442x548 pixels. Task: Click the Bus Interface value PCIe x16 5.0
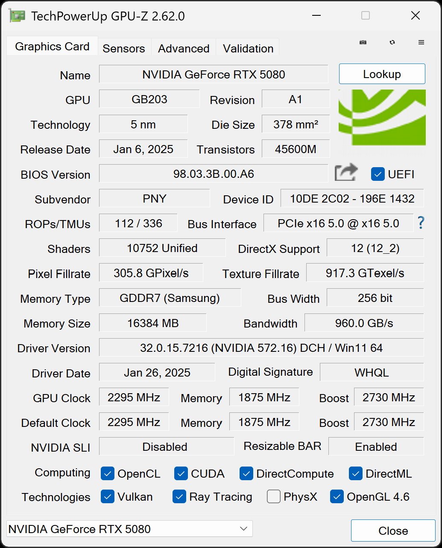click(339, 223)
